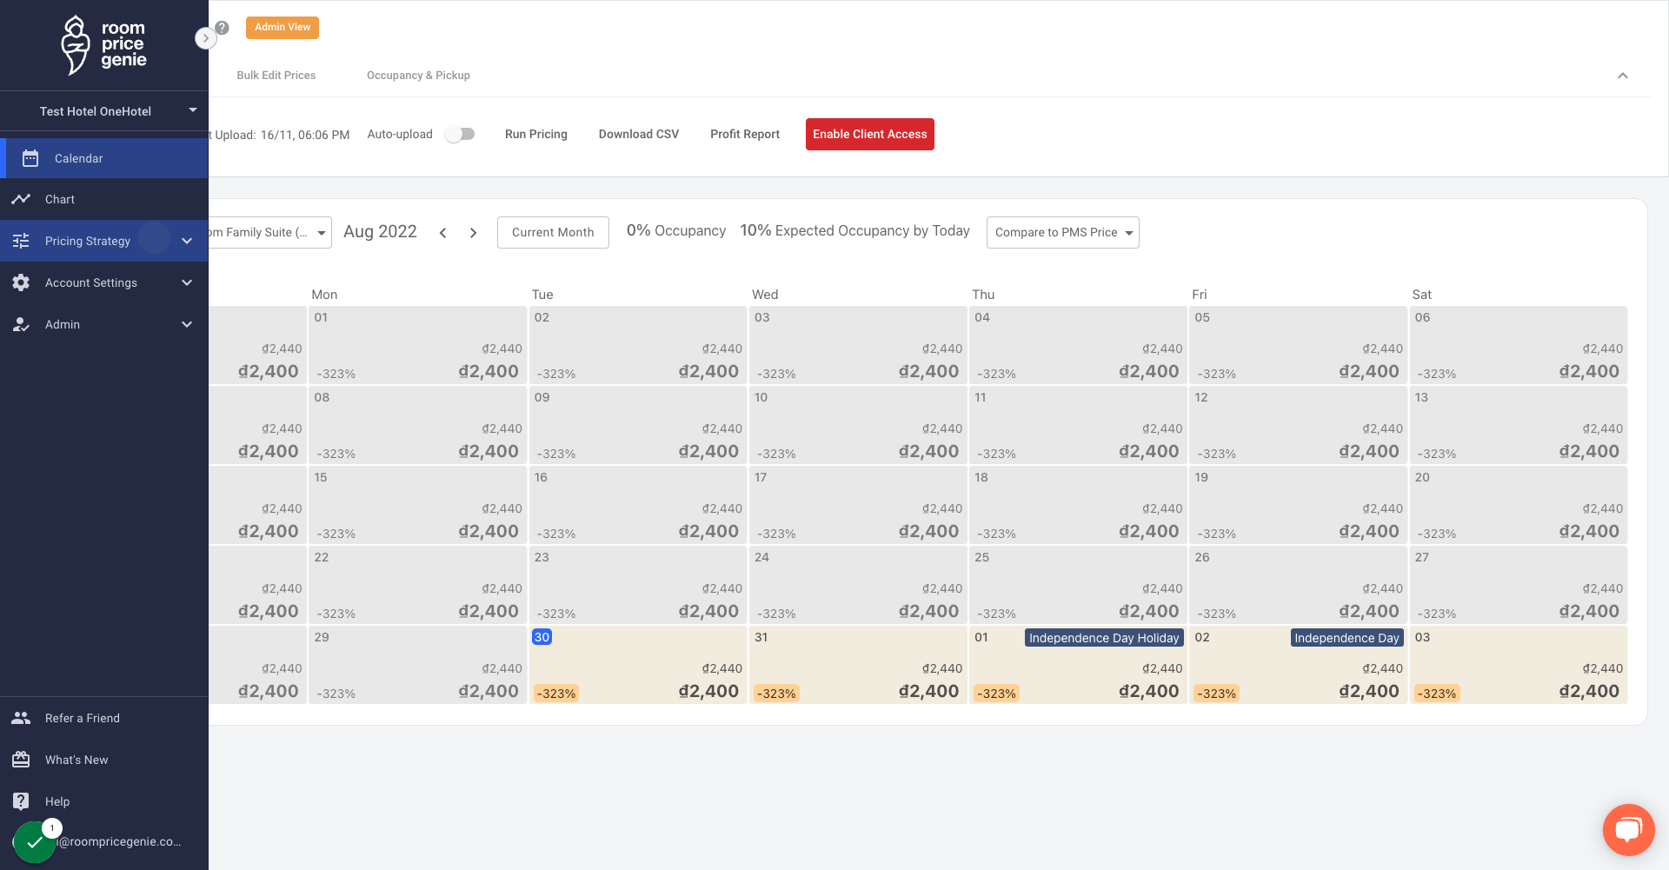
Task: Click the Account Settings gear icon
Action: [21, 282]
